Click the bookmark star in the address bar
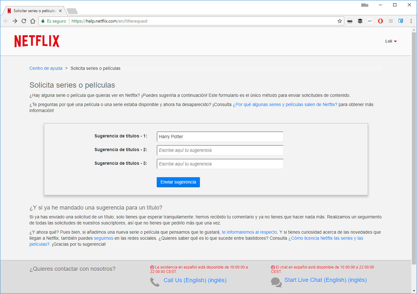417x294 pixels. [x=340, y=21]
